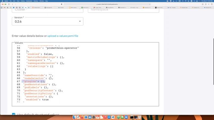
Task: Click line 67 "plugins" in Values editor
Action: (x=33, y=81)
